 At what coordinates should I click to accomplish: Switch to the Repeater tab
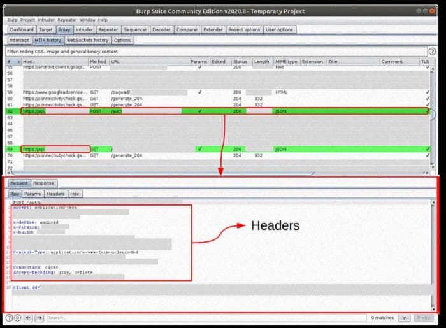[108, 29]
